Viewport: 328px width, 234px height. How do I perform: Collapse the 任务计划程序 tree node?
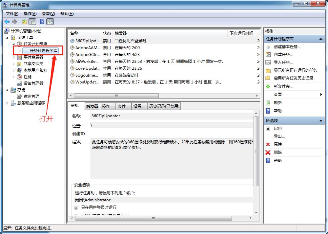pos(13,44)
